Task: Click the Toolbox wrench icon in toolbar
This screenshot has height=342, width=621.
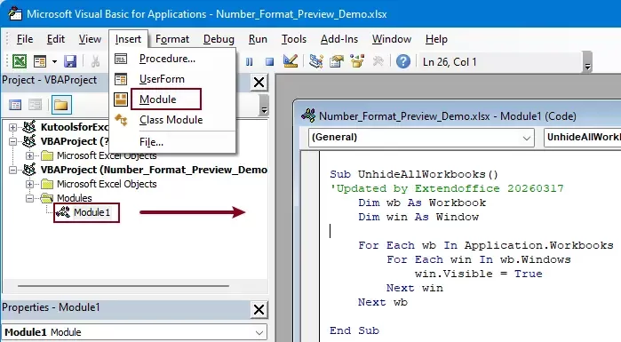Action: [378, 61]
